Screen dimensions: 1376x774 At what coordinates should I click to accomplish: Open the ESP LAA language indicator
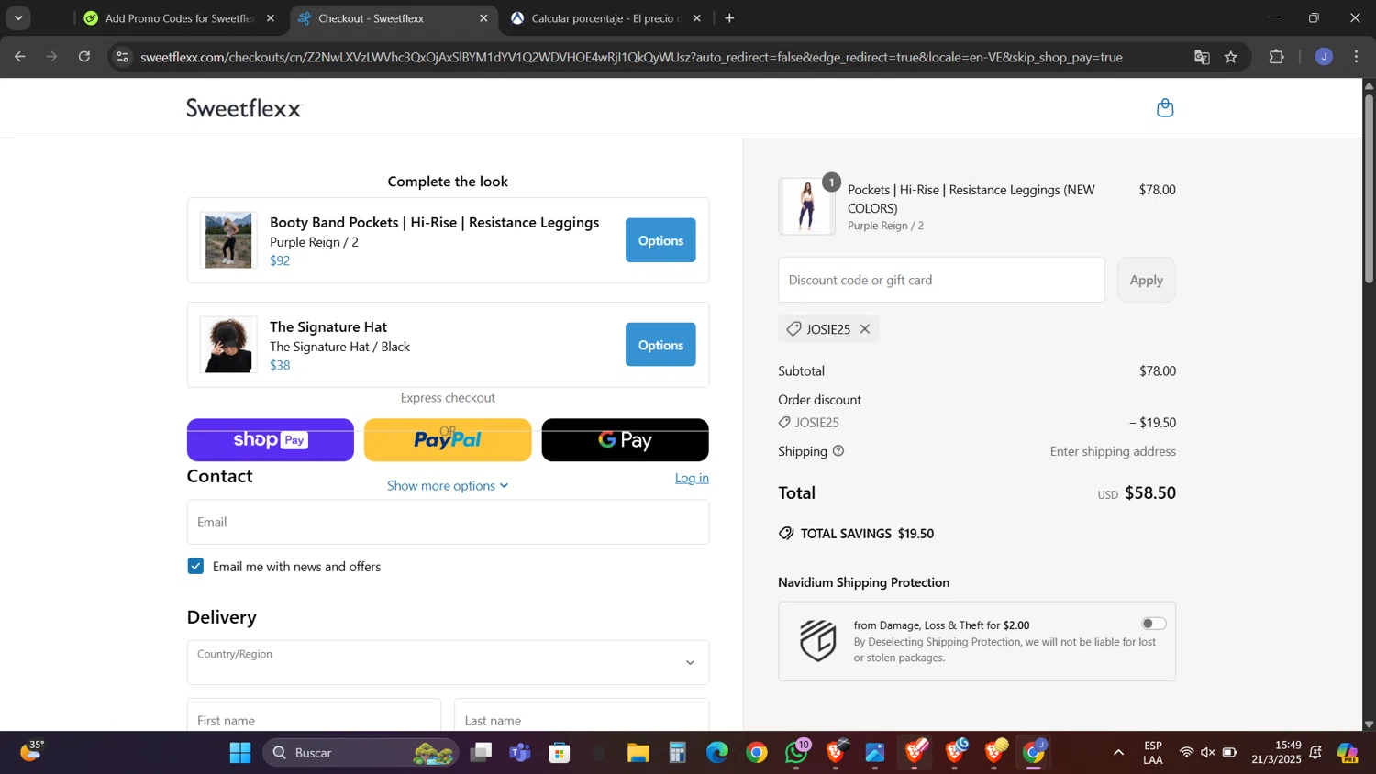1153,753
